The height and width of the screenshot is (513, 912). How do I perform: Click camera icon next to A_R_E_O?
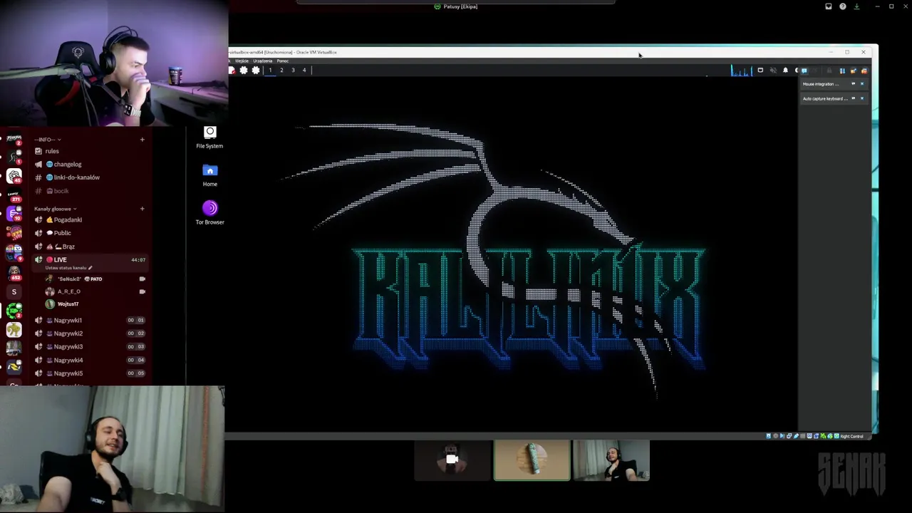(142, 291)
